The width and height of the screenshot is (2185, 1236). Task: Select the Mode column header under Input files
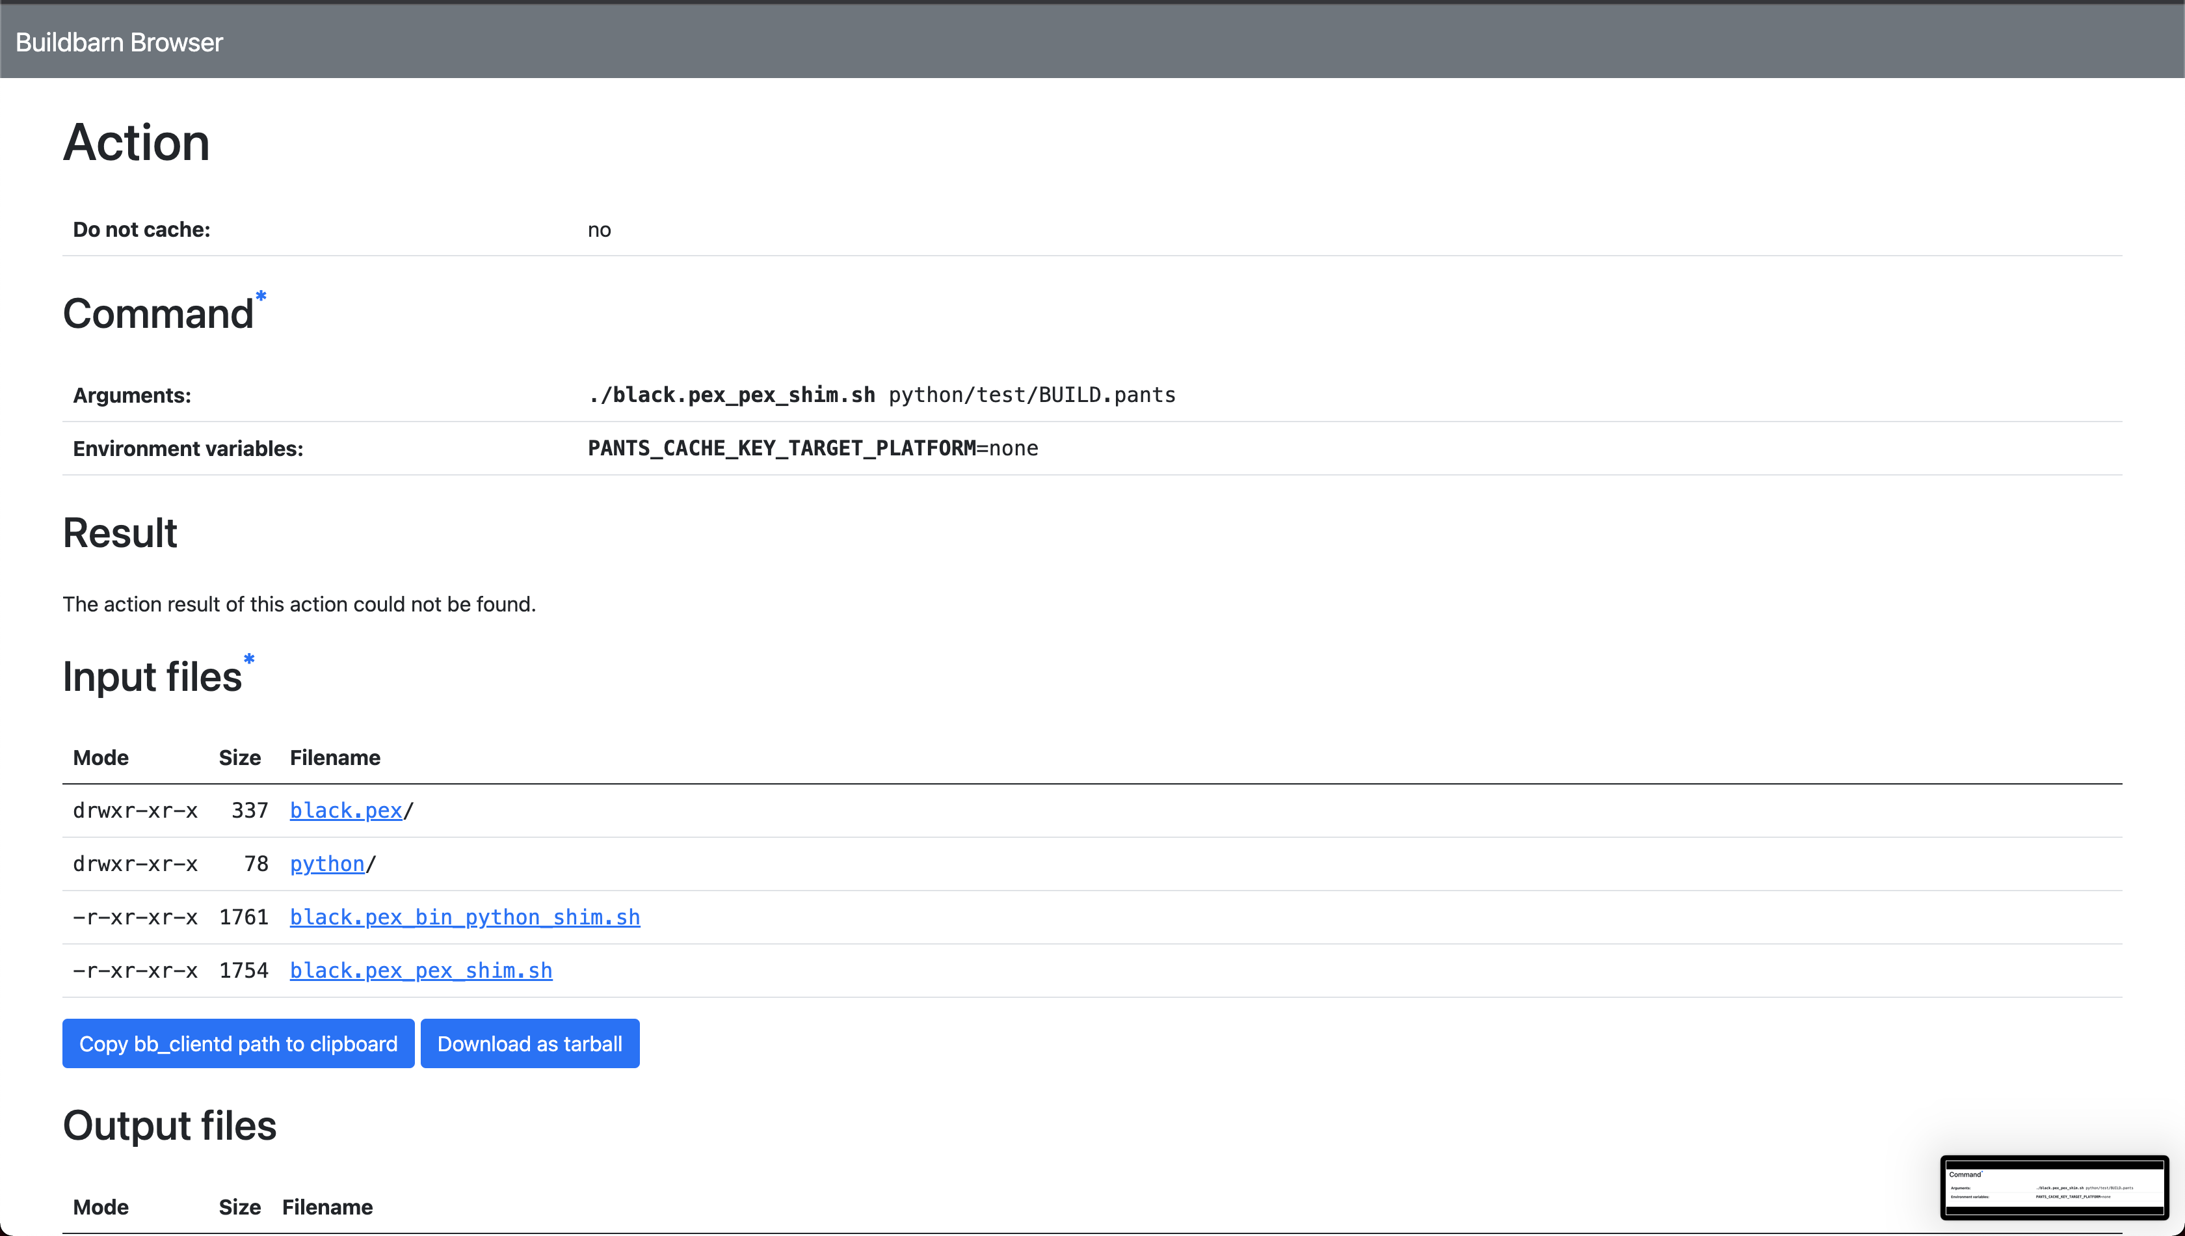click(99, 757)
